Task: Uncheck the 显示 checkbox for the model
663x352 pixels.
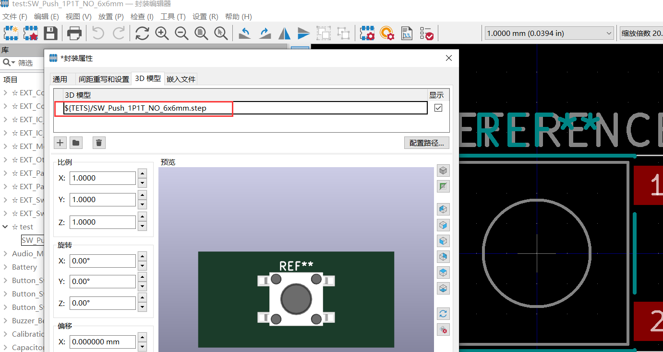Action: coord(438,108)
